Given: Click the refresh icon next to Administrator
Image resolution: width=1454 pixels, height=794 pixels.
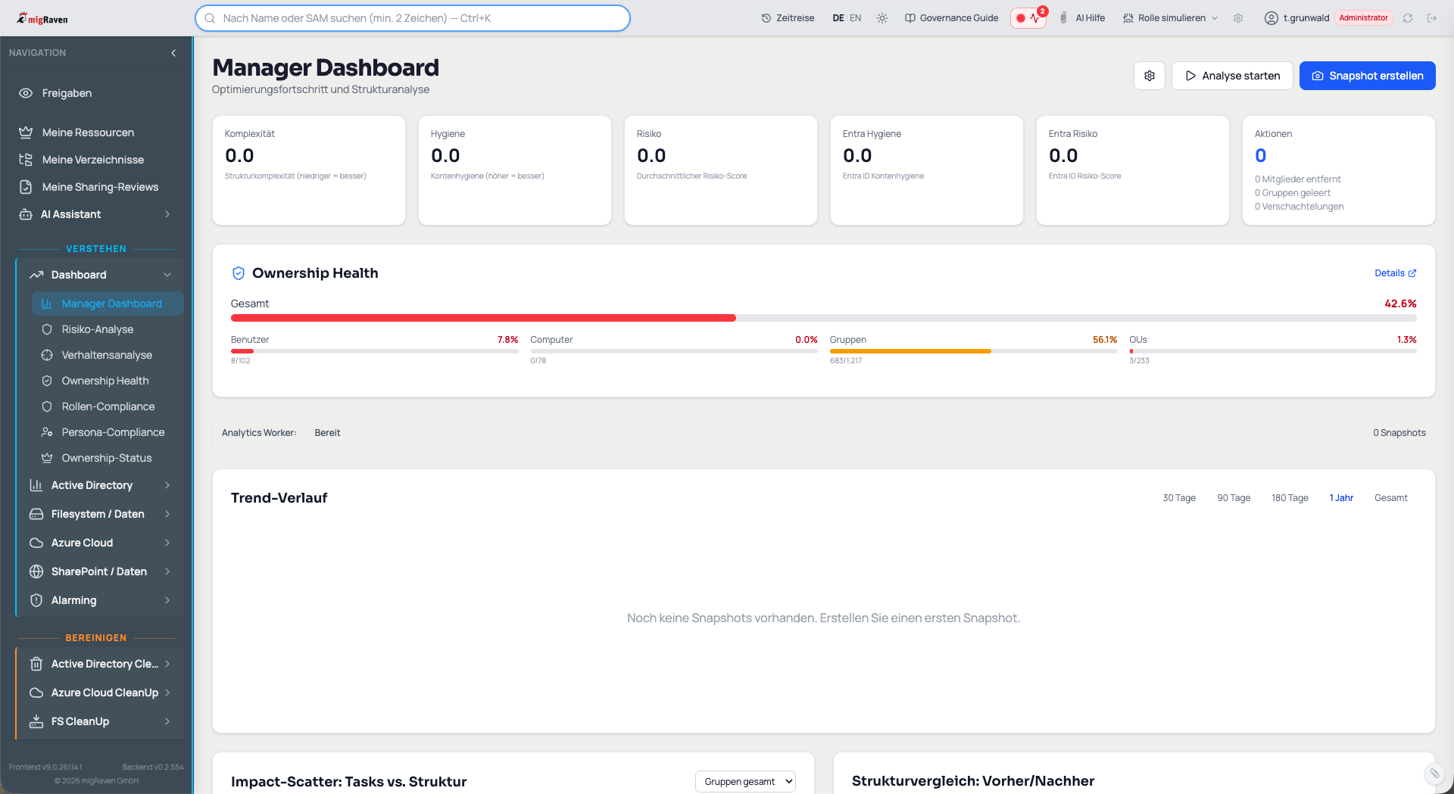Looking at the screenshot, I should pos(1408,18).
